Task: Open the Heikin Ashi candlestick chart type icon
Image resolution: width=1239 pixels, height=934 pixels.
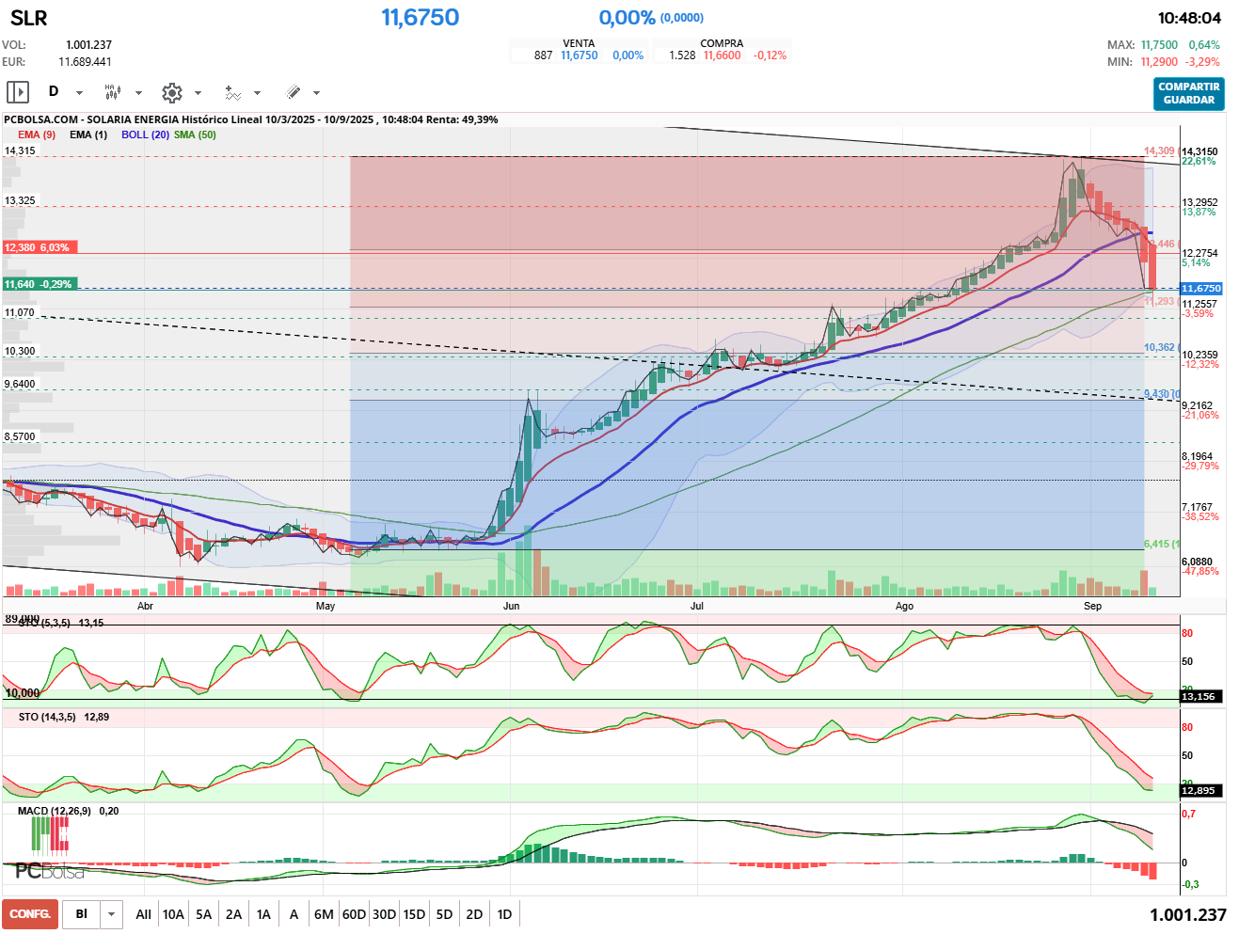Action: coord(112,92)
